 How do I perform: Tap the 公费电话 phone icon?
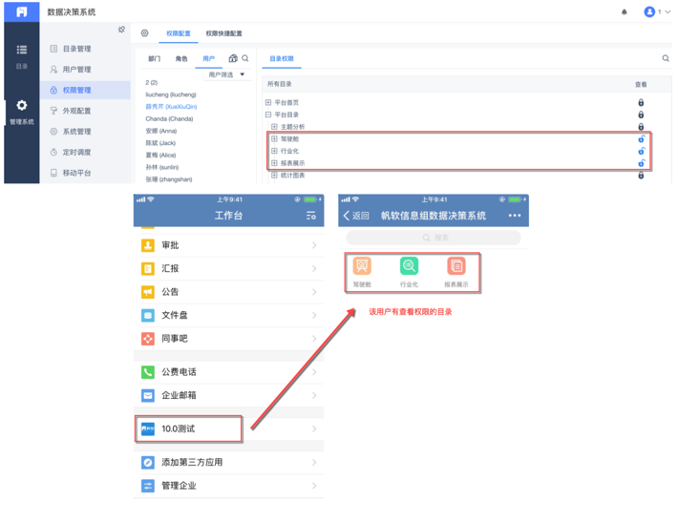pyautogui.click(x=148, y=372)
